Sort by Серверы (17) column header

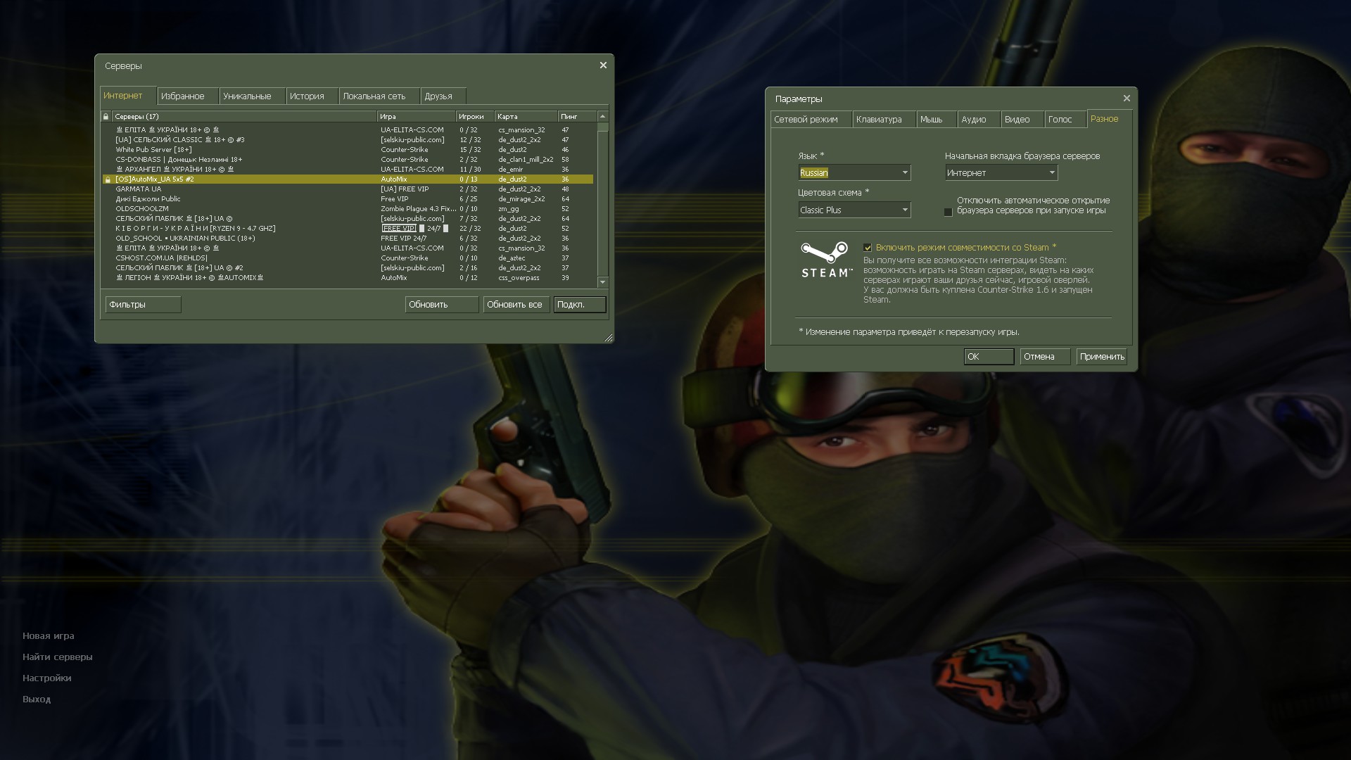coord(244,116)
